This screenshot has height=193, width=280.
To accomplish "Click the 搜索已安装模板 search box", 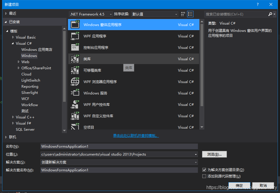I will pyautogui.click(x=236, y=14).
